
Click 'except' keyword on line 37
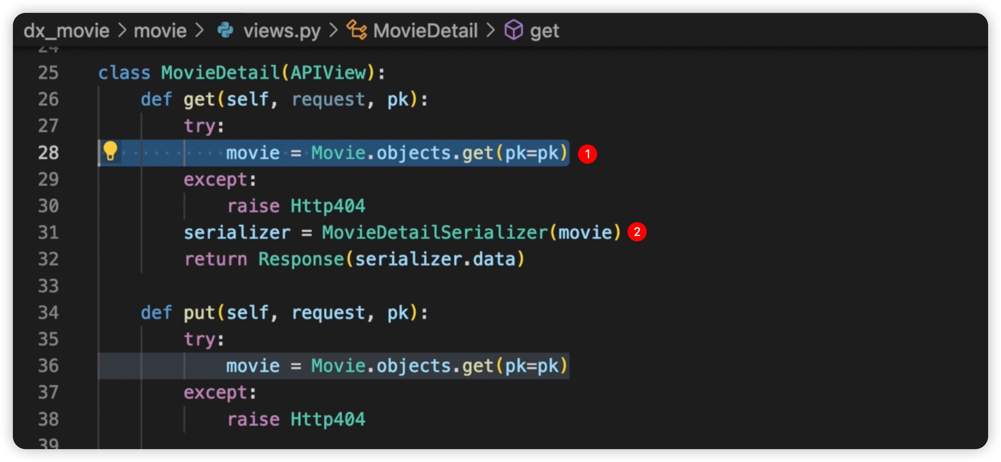click(215, 393)
